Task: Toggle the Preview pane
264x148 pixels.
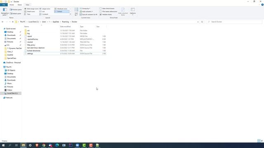Action: (x=16, y=10)
